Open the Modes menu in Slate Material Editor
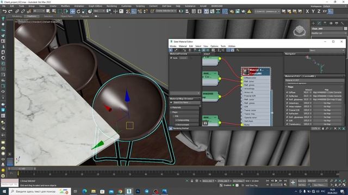Viewport: 348px width, 195px height. (x=173, y=46)
